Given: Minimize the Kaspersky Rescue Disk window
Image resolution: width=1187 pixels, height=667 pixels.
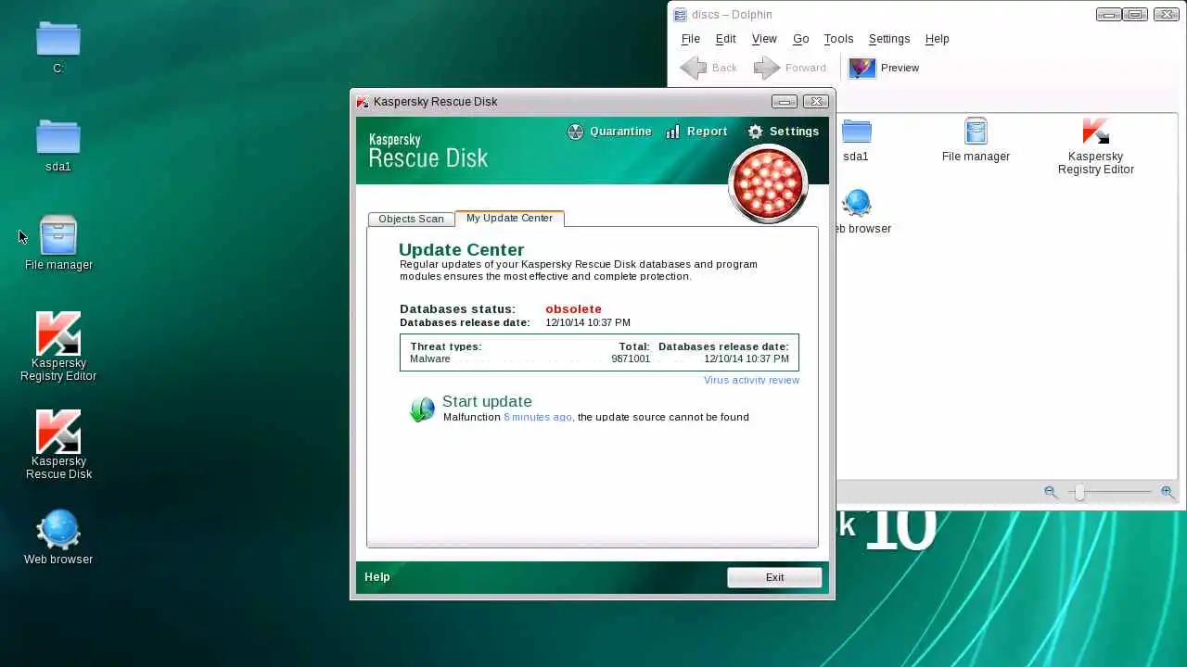Looking at the screenshot, I should point(785,102).
